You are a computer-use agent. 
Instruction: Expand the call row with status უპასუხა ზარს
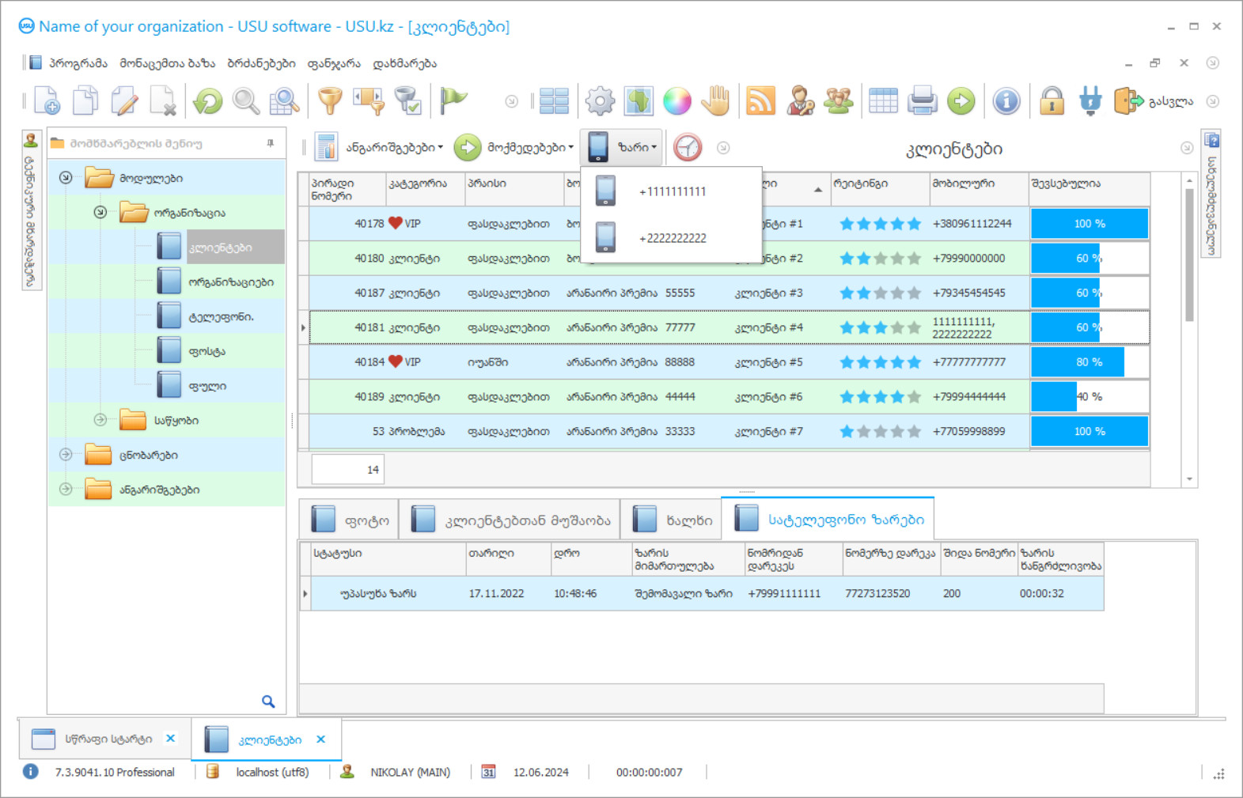(x=305, y=593)
